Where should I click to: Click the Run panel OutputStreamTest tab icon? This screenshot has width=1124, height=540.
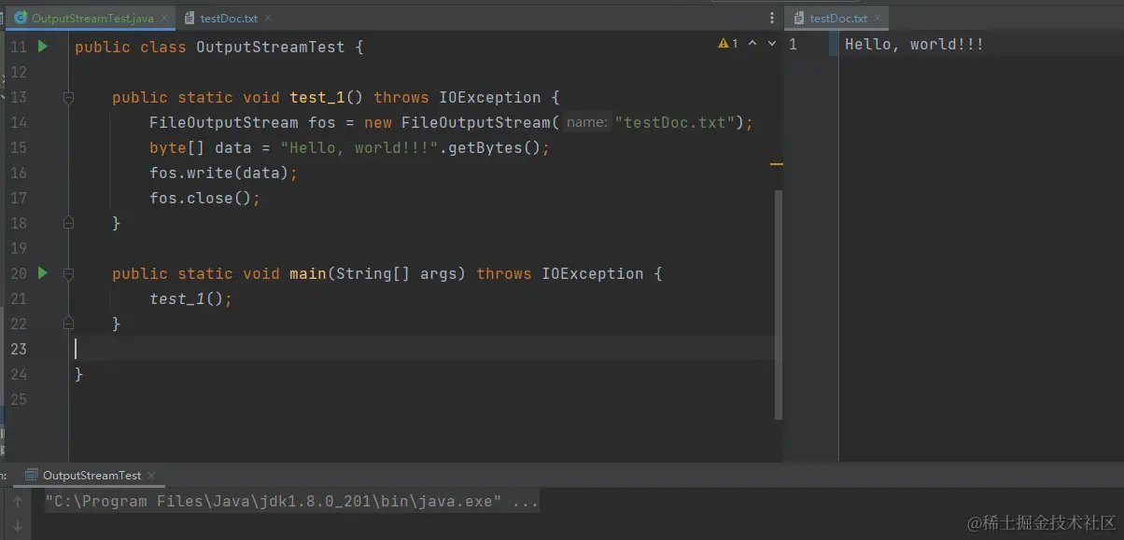(x=32, y=475)
